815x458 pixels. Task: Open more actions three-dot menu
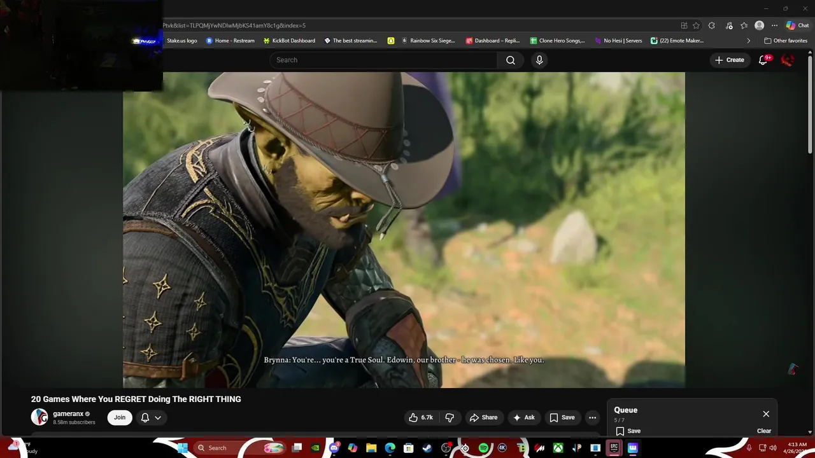tap(592, 417)
